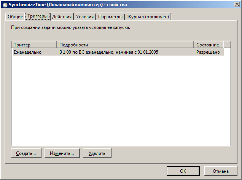The image size is (242, 180).
Task: Click the Создать... button
Action: click(x=26, y=153)
